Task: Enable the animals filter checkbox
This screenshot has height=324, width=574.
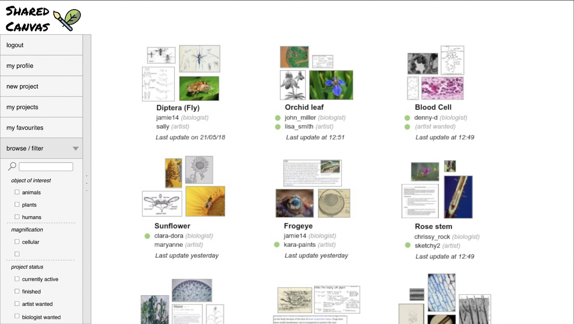Action: (x=17, y=192)
